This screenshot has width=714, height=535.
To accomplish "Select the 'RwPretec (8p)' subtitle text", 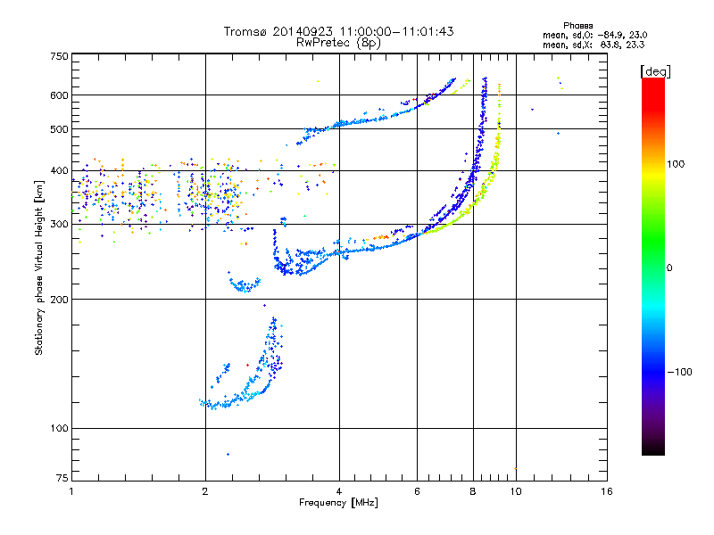I will (338, 43).
